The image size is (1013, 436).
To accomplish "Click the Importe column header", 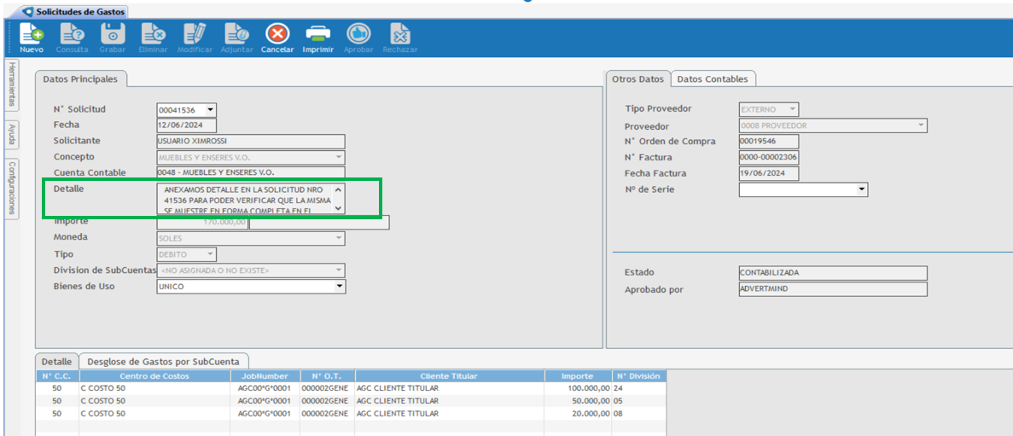I will tap(579, 376).
